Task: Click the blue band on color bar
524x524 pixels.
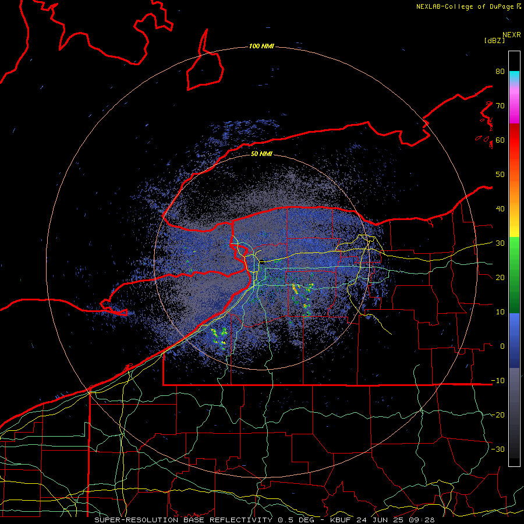Action: [x=514, y=341]
